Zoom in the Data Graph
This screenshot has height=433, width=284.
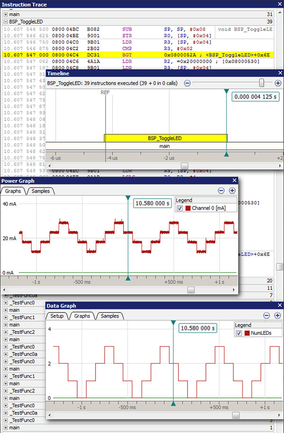click(277, 315)
